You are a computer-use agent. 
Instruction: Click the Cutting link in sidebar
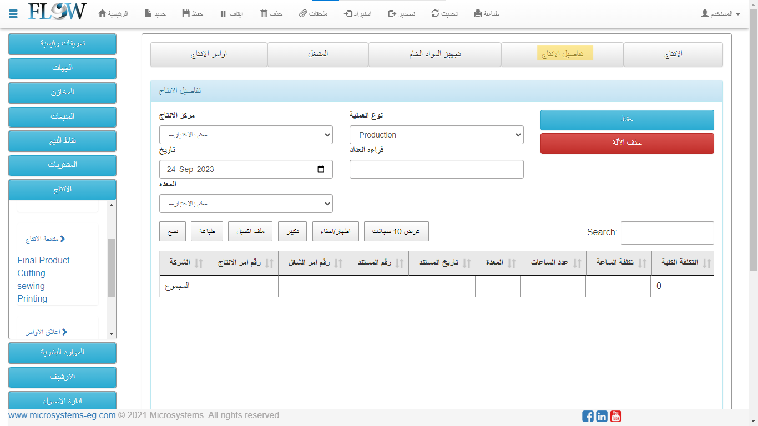pos(31,273)
